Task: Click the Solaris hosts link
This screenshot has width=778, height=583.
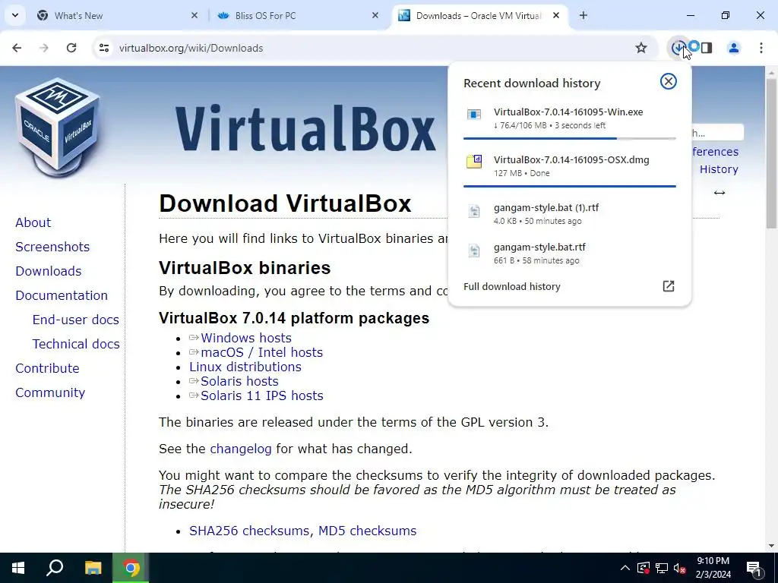Action: click(239, 381)
